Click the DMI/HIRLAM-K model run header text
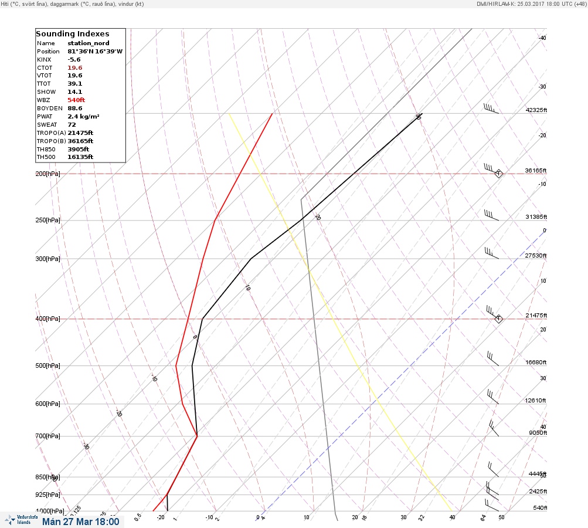 531,4
